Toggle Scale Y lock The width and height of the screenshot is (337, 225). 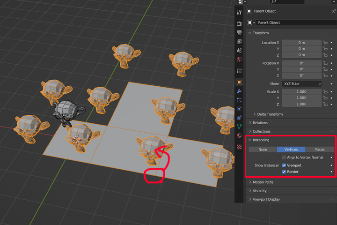(x=325, y=98)
